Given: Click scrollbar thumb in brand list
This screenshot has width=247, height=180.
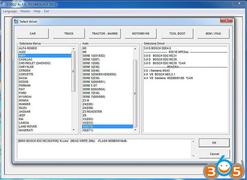Looking at the screenshot, I should (x=73, y=71).
